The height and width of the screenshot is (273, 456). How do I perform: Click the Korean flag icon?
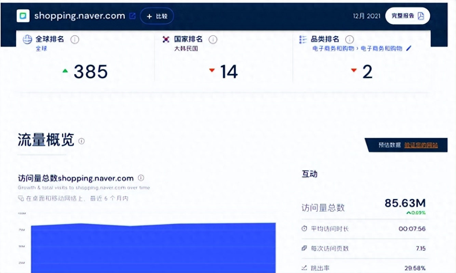coord(166,40)
